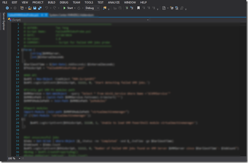248x163 pixels.
Task: Open overflow options after Find in Files
Action: tap(109, 9)
